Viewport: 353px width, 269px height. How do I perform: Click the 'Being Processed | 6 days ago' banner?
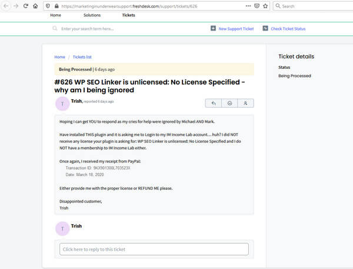coord(154,69)
